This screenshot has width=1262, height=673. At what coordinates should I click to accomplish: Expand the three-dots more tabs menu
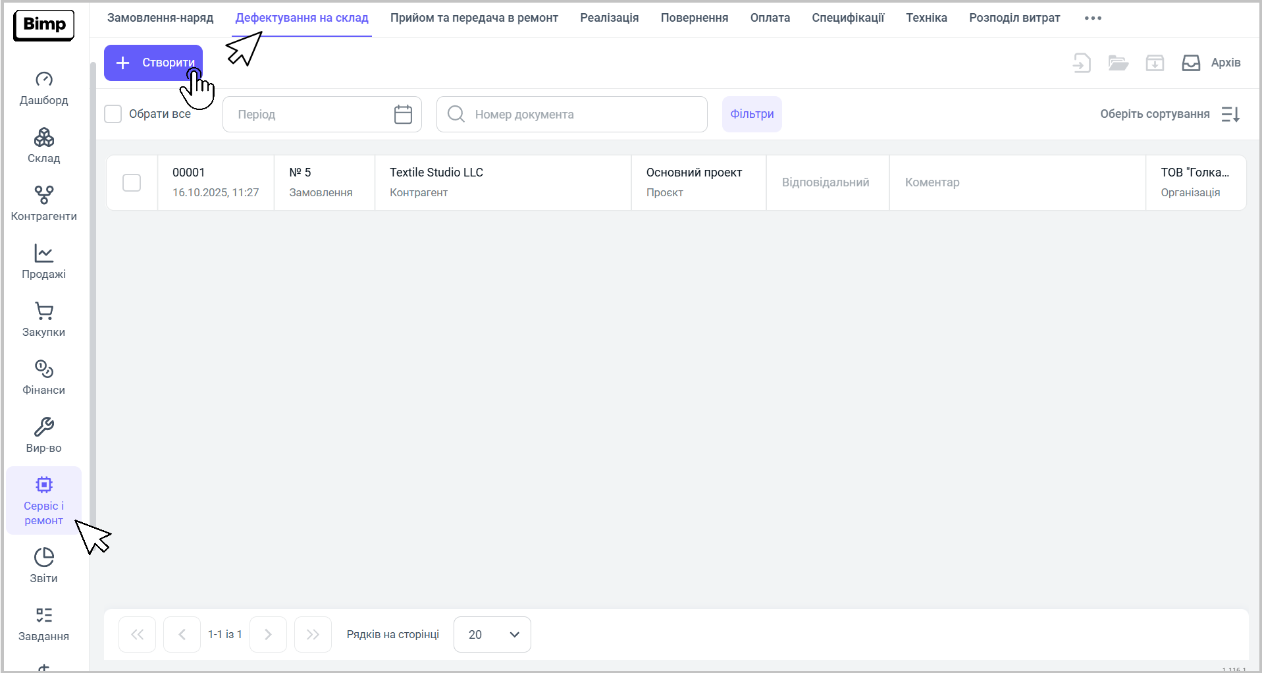(x=1093, y=18)
